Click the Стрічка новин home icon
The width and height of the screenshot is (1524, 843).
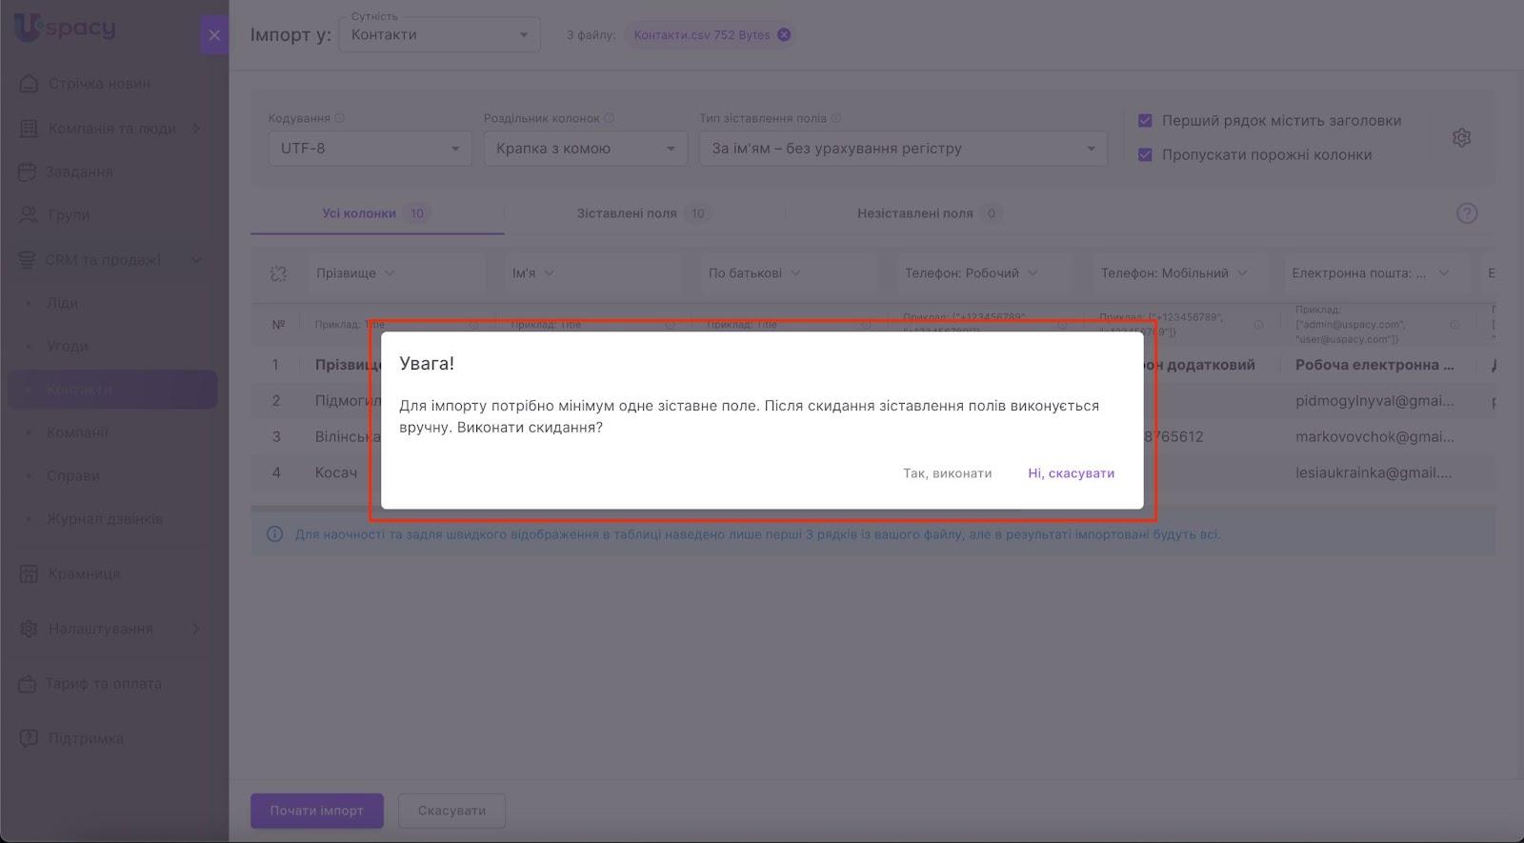click(x=29, y=83)
